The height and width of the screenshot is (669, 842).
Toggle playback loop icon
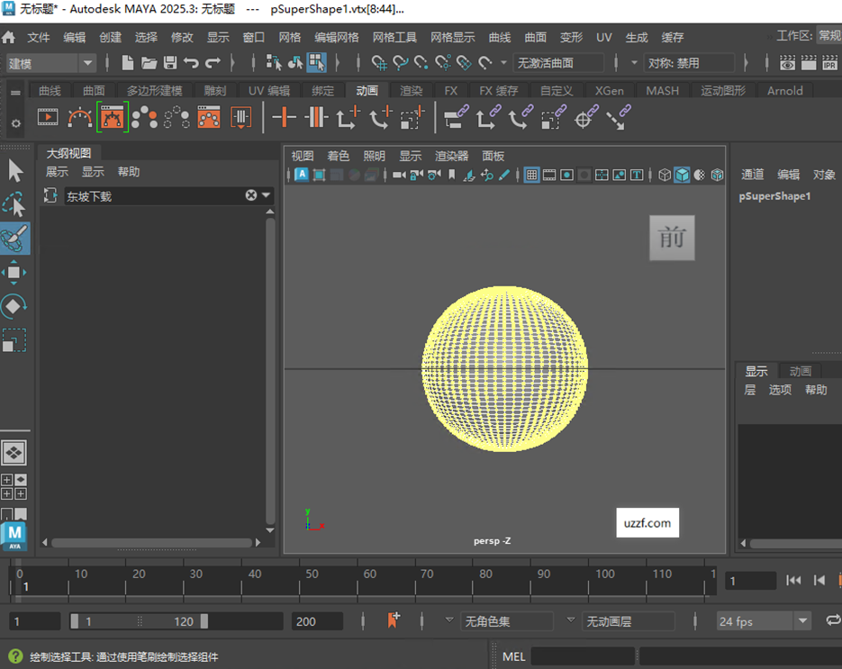coord(833,621)
